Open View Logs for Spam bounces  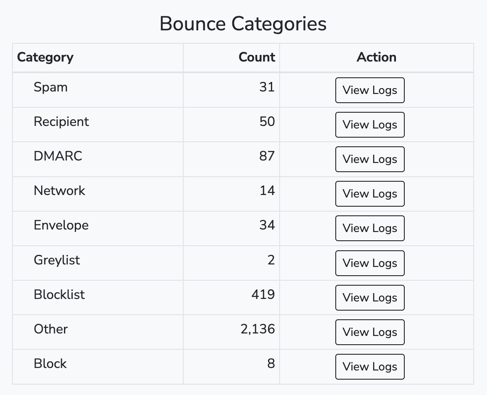click(369, 90)
